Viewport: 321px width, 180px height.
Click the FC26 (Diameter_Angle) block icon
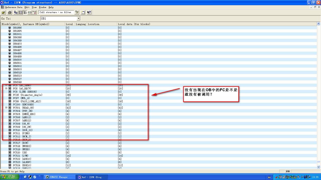point(10,95)
